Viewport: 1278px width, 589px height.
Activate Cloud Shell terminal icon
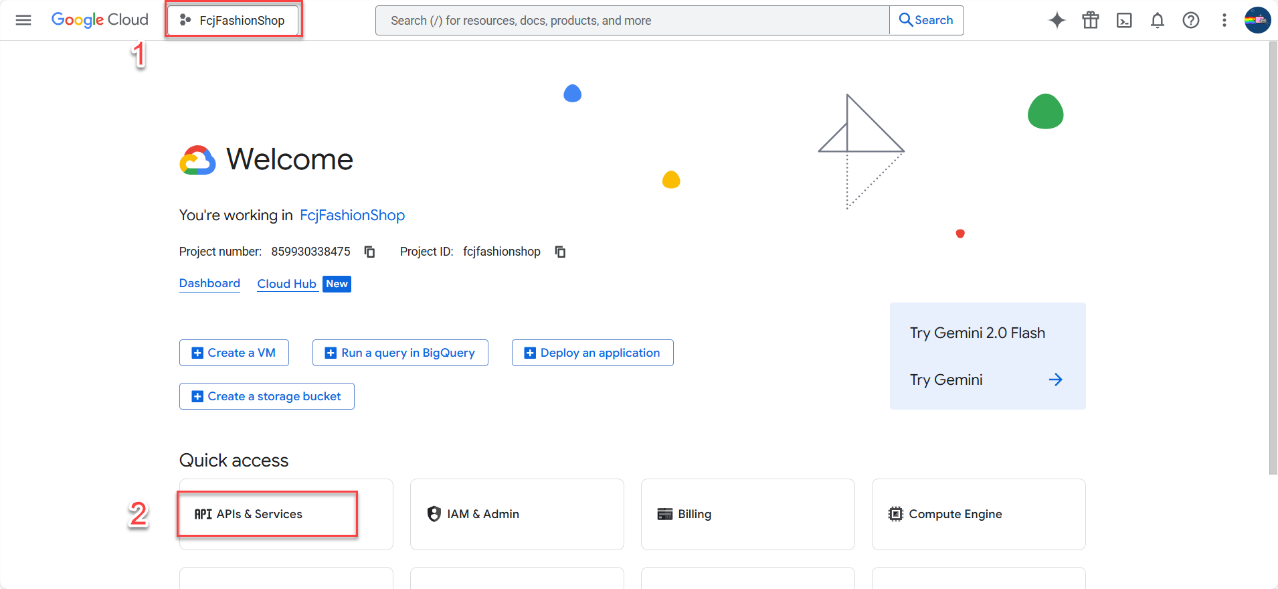[x=1124, y=20]
